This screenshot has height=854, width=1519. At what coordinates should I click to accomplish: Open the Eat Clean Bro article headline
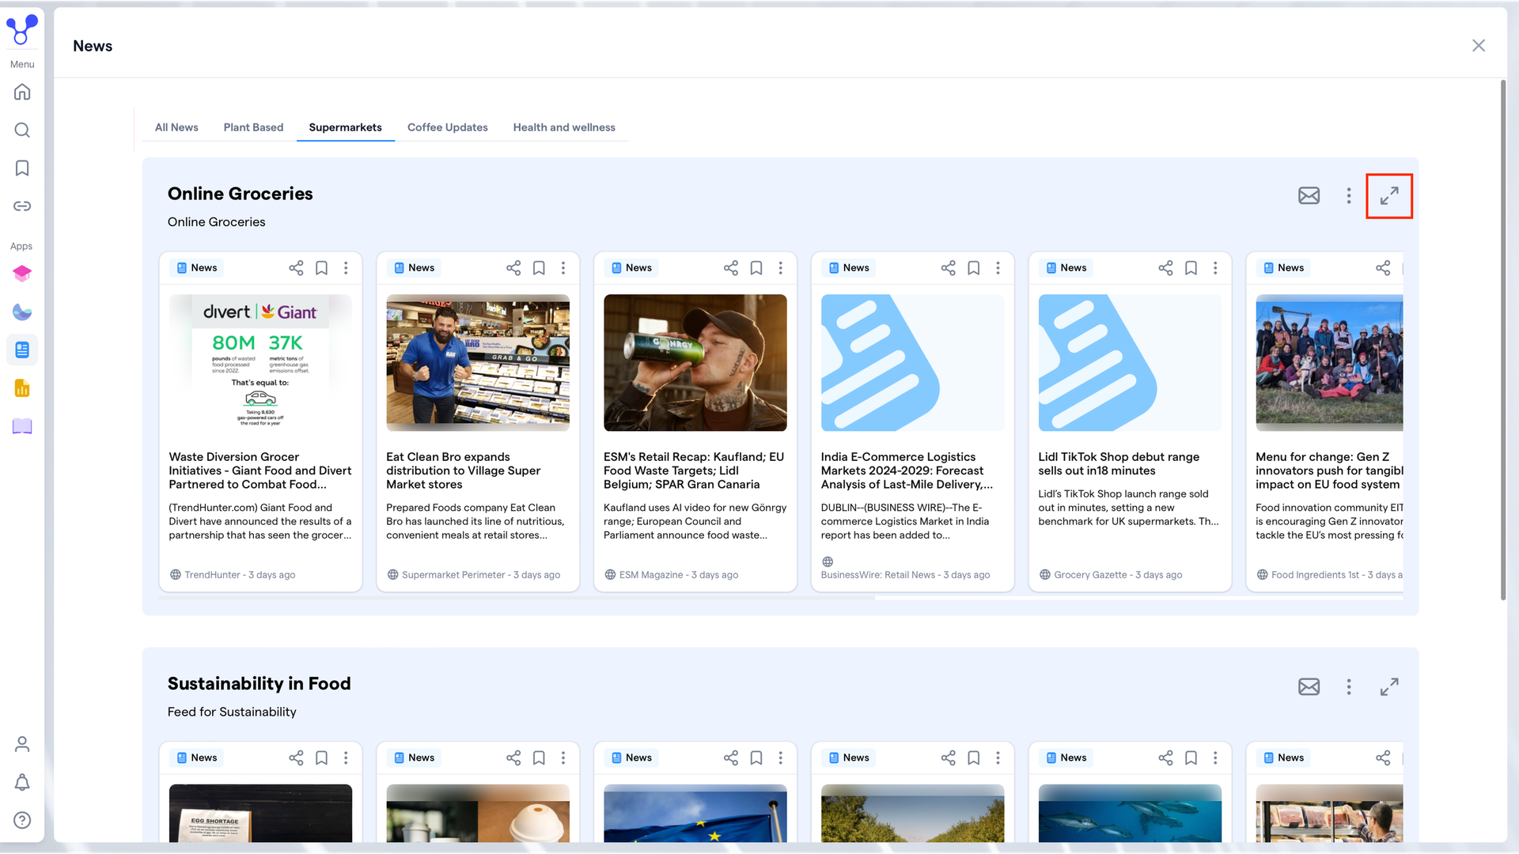tap(464, 470)
